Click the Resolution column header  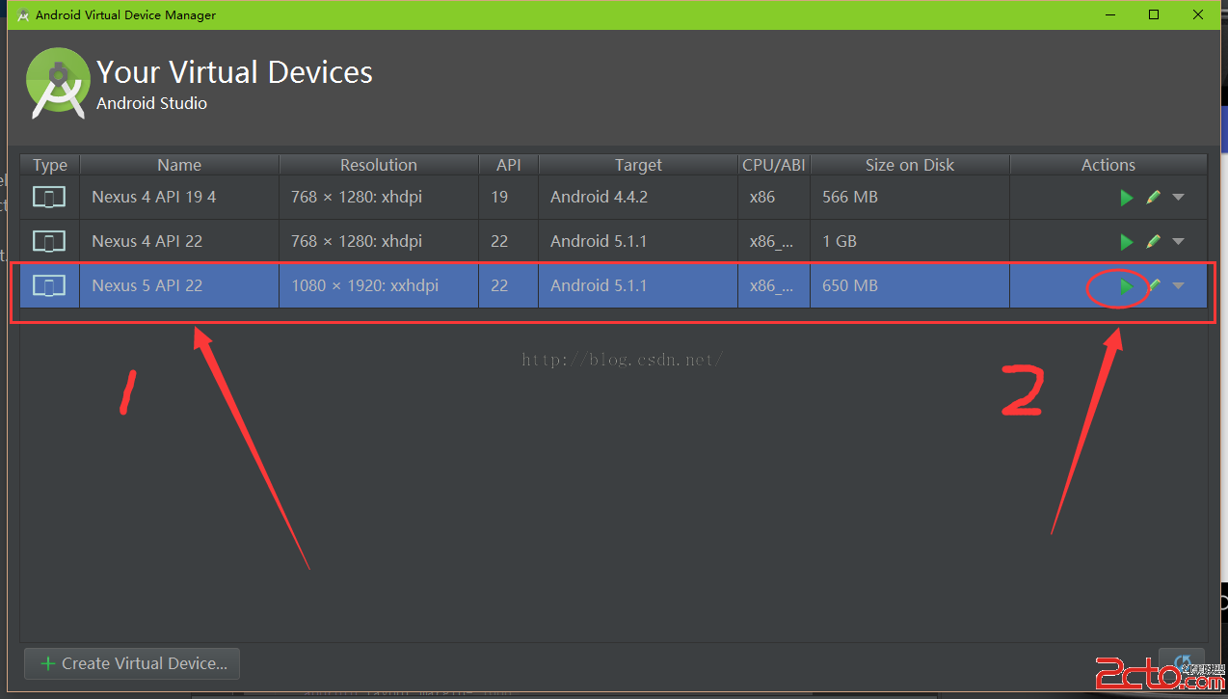click(378, 165)
